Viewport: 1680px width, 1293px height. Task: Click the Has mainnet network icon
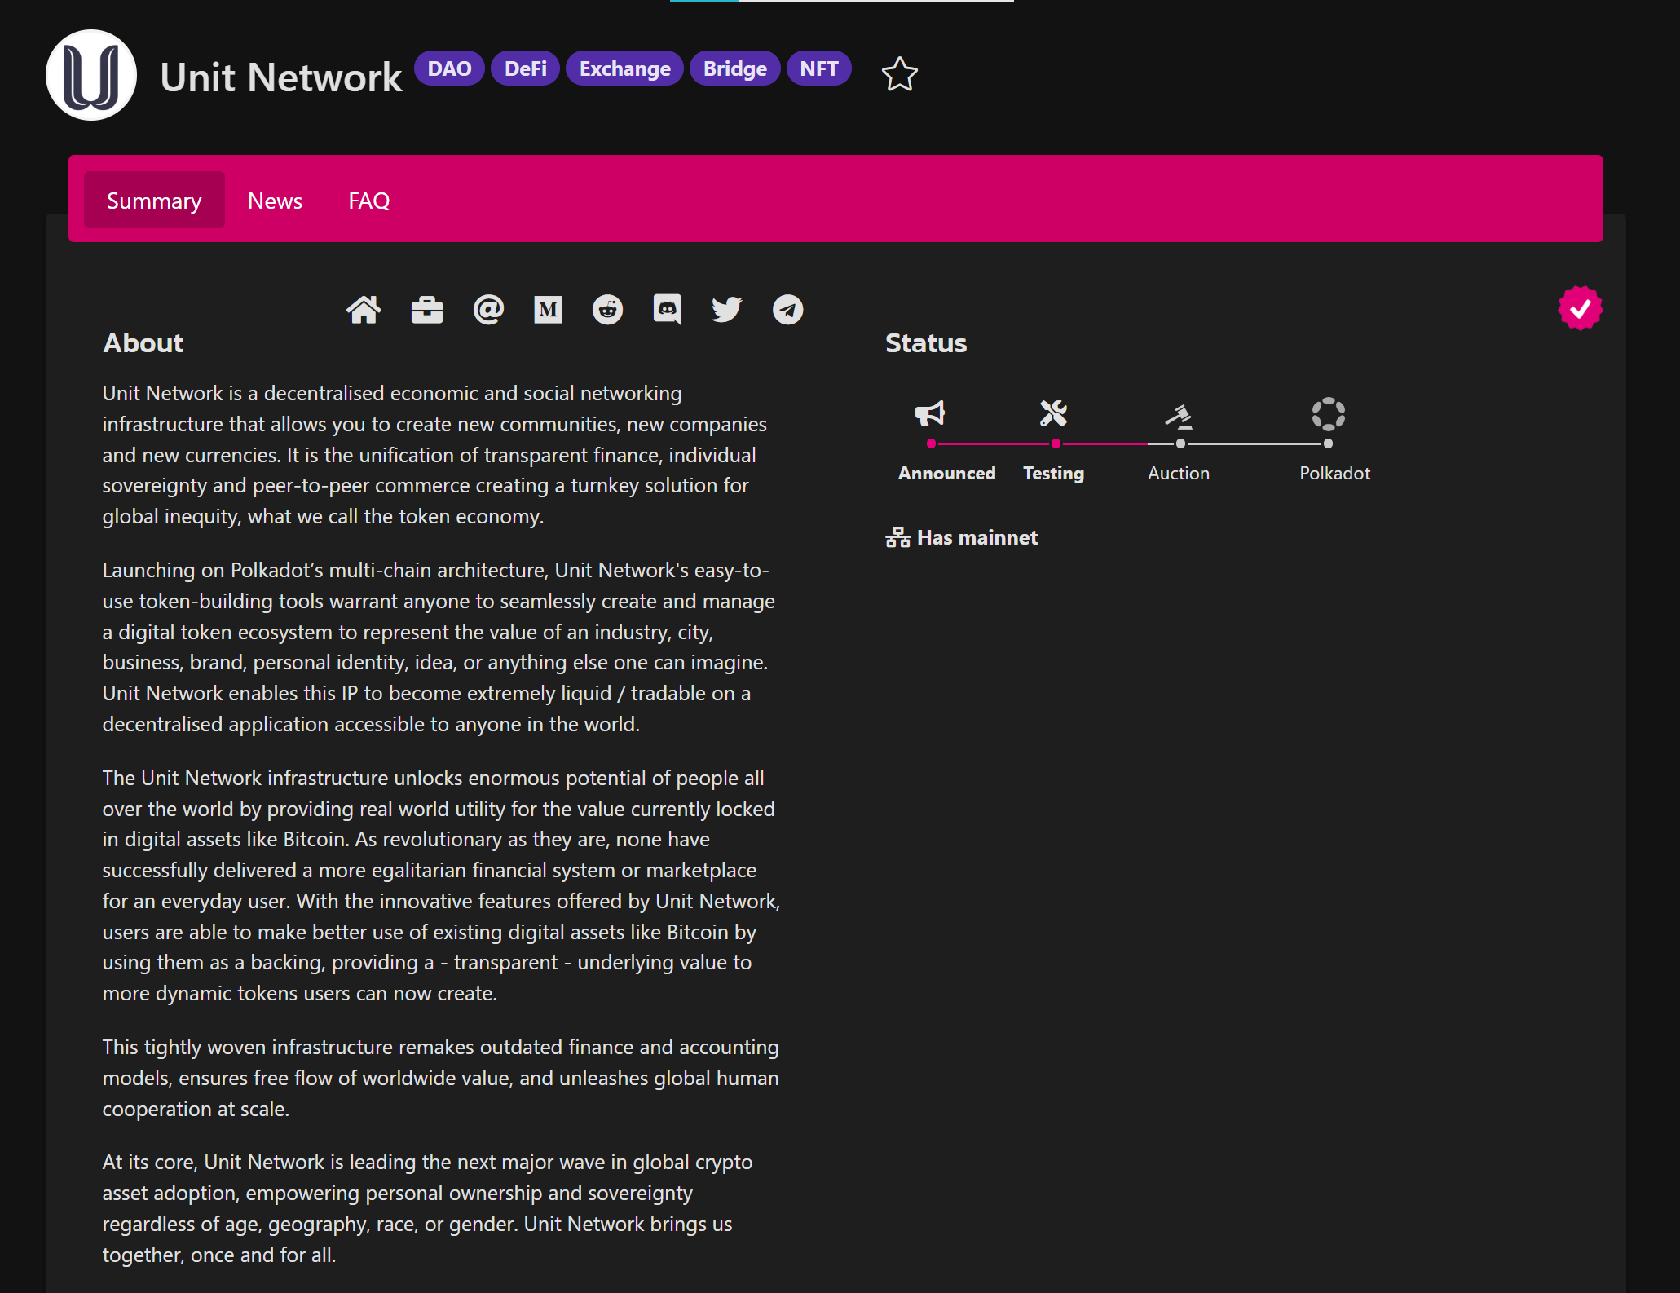898,537
